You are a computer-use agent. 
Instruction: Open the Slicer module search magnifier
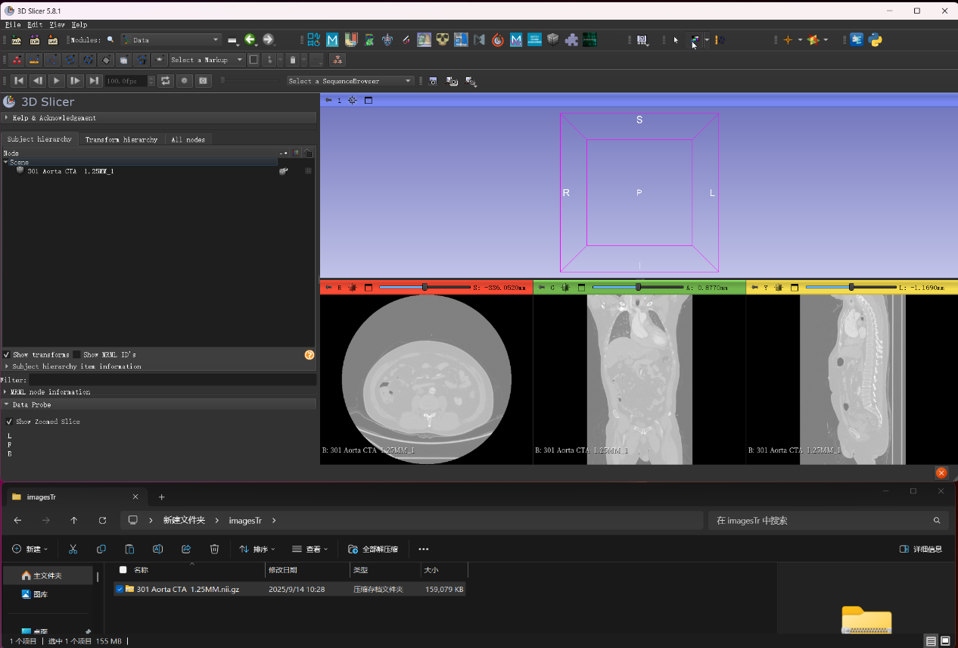[110, 39]
